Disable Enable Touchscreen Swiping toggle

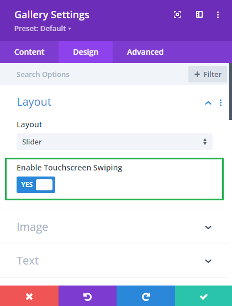[36, 185]
